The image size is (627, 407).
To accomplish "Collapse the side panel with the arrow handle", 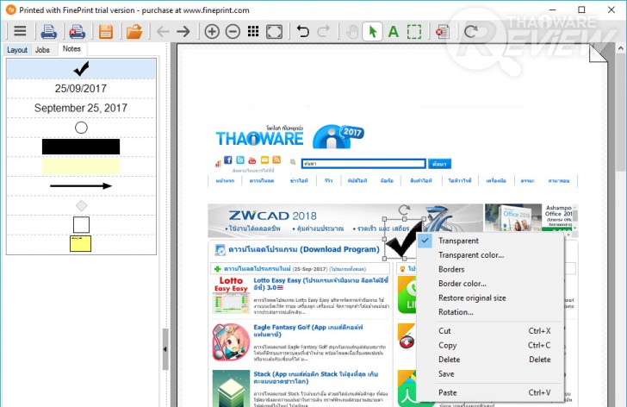I will point(165,349).
